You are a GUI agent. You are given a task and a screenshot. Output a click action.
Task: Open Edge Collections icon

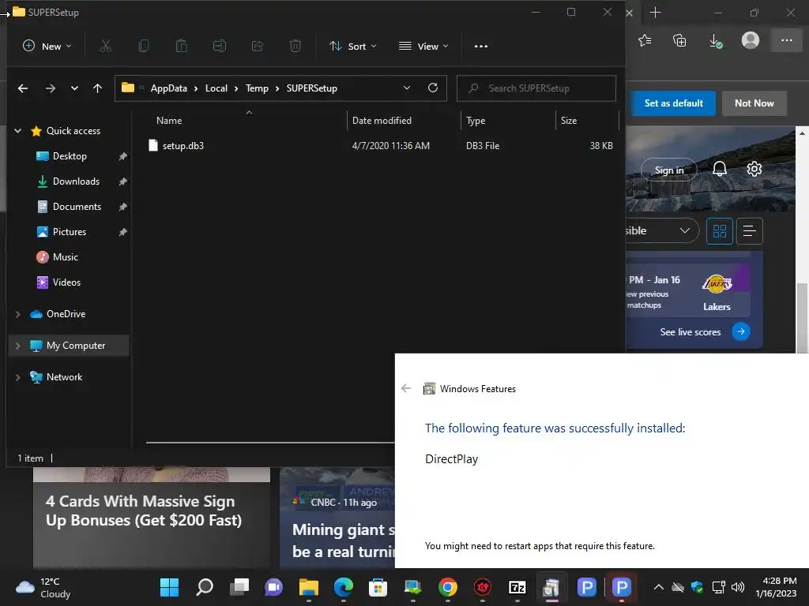click(x=679, y=40)
